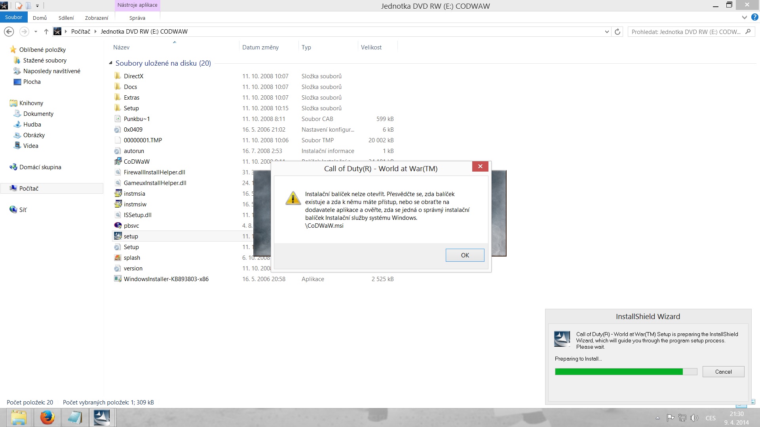This screenshot has width=760, height=427.
Task: Cancel the InstallShield Wizard
Action: (723, 372)
